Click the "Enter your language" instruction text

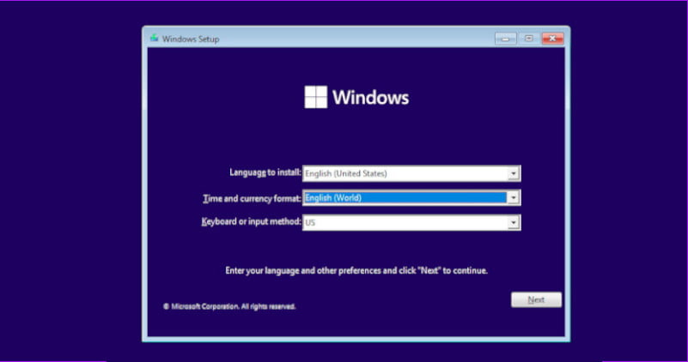pyautogui.click(x=356, y=270)
